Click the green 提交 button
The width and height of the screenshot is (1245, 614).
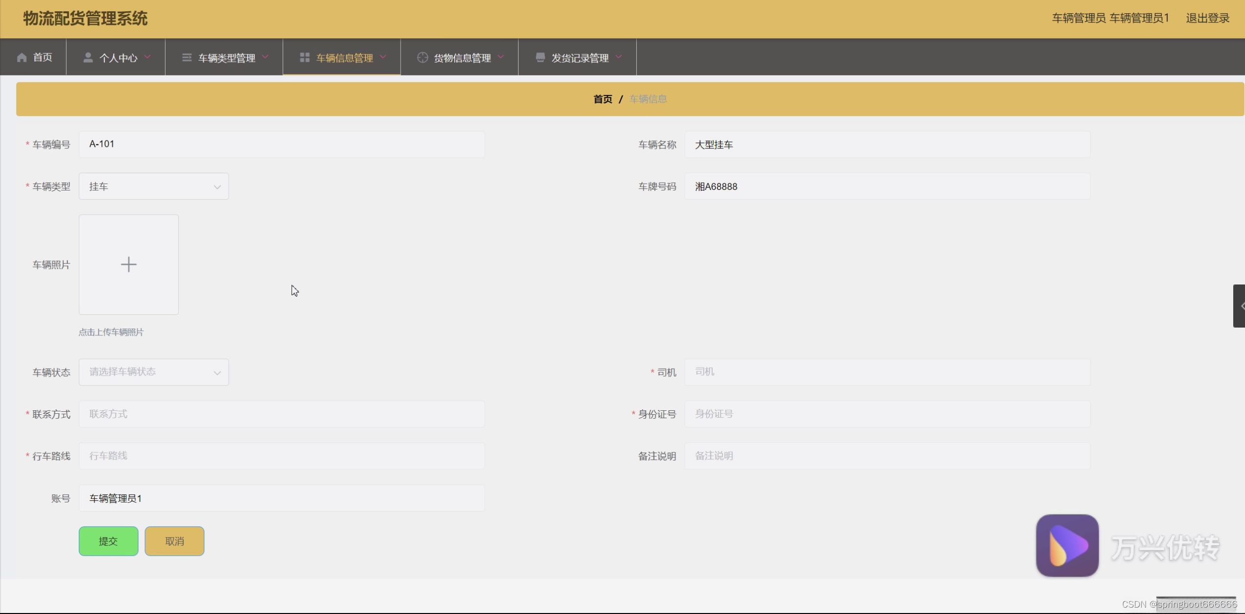108,541
